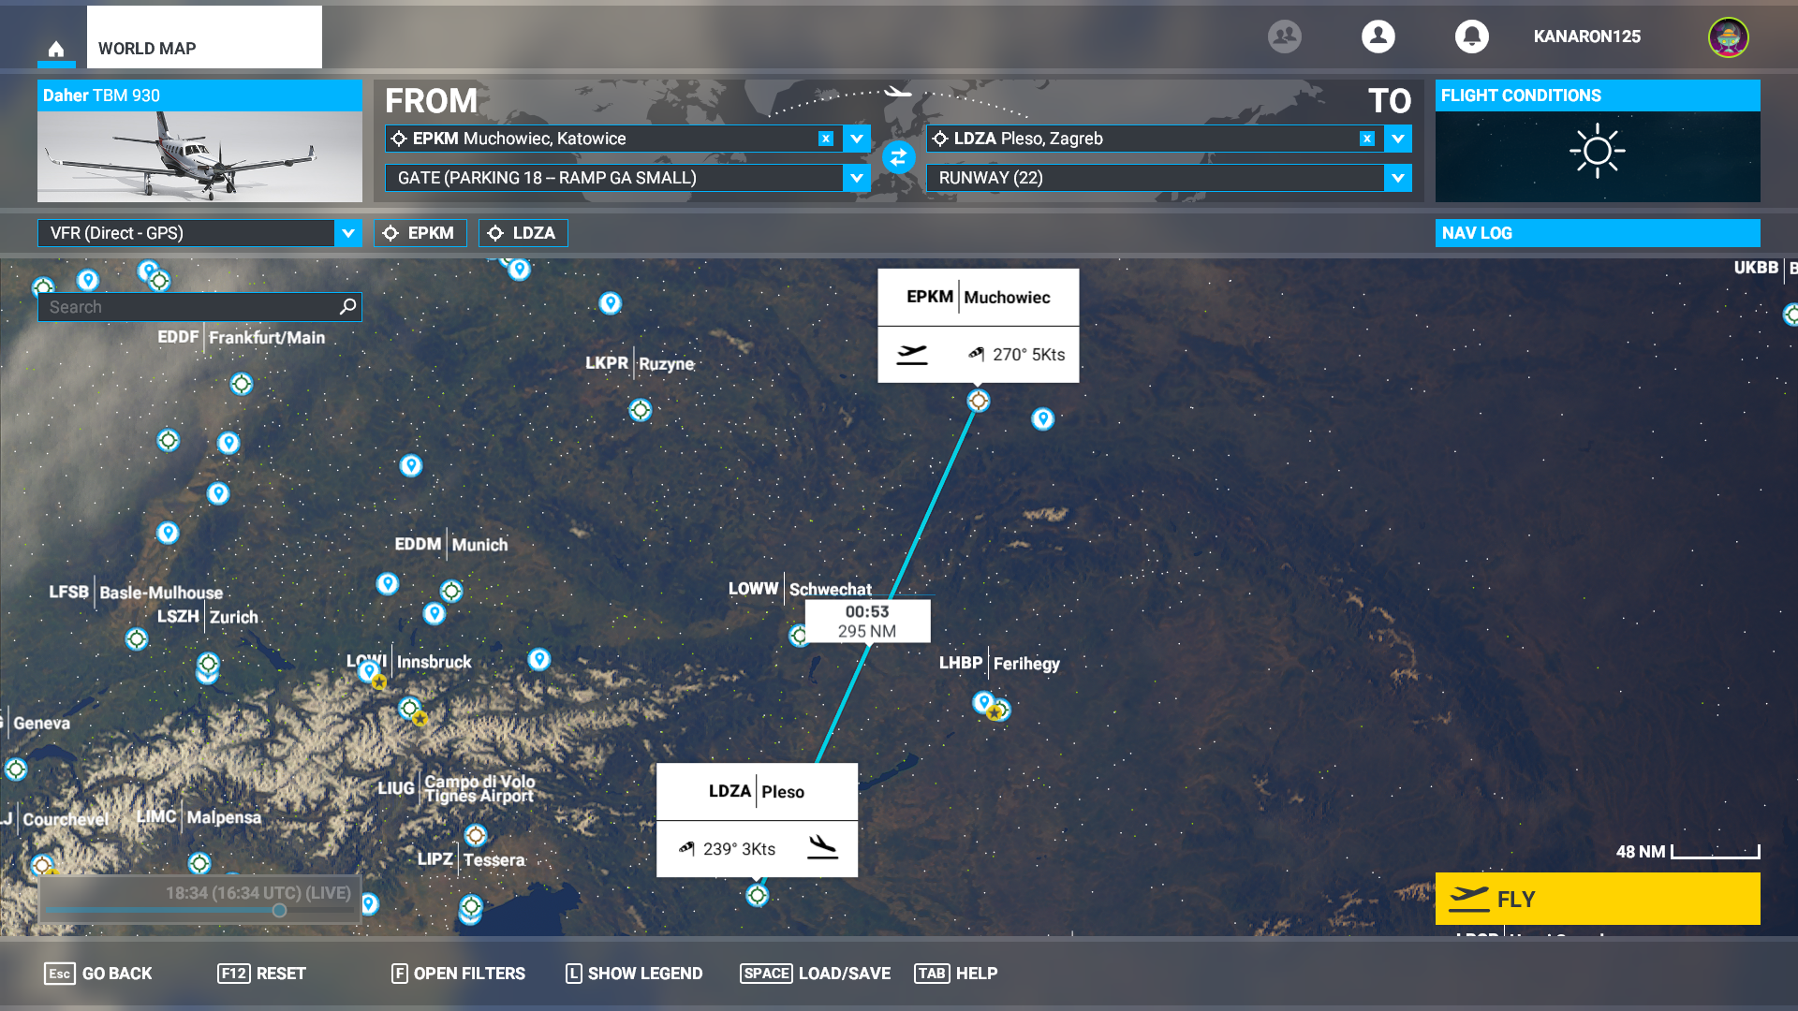
Task: Expand the gate parking dropdown
Action: [x=856, y=178]
